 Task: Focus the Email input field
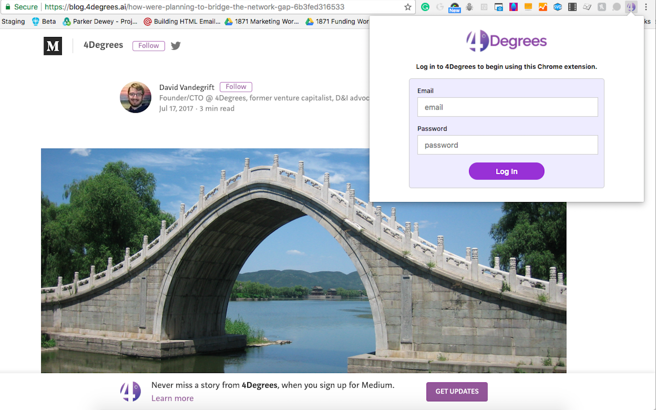[507, 107]
